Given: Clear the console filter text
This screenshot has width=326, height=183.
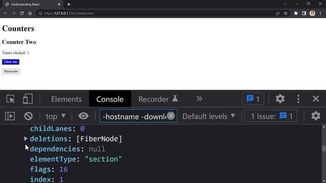Looking at the screenshot, I should point(171,116).
